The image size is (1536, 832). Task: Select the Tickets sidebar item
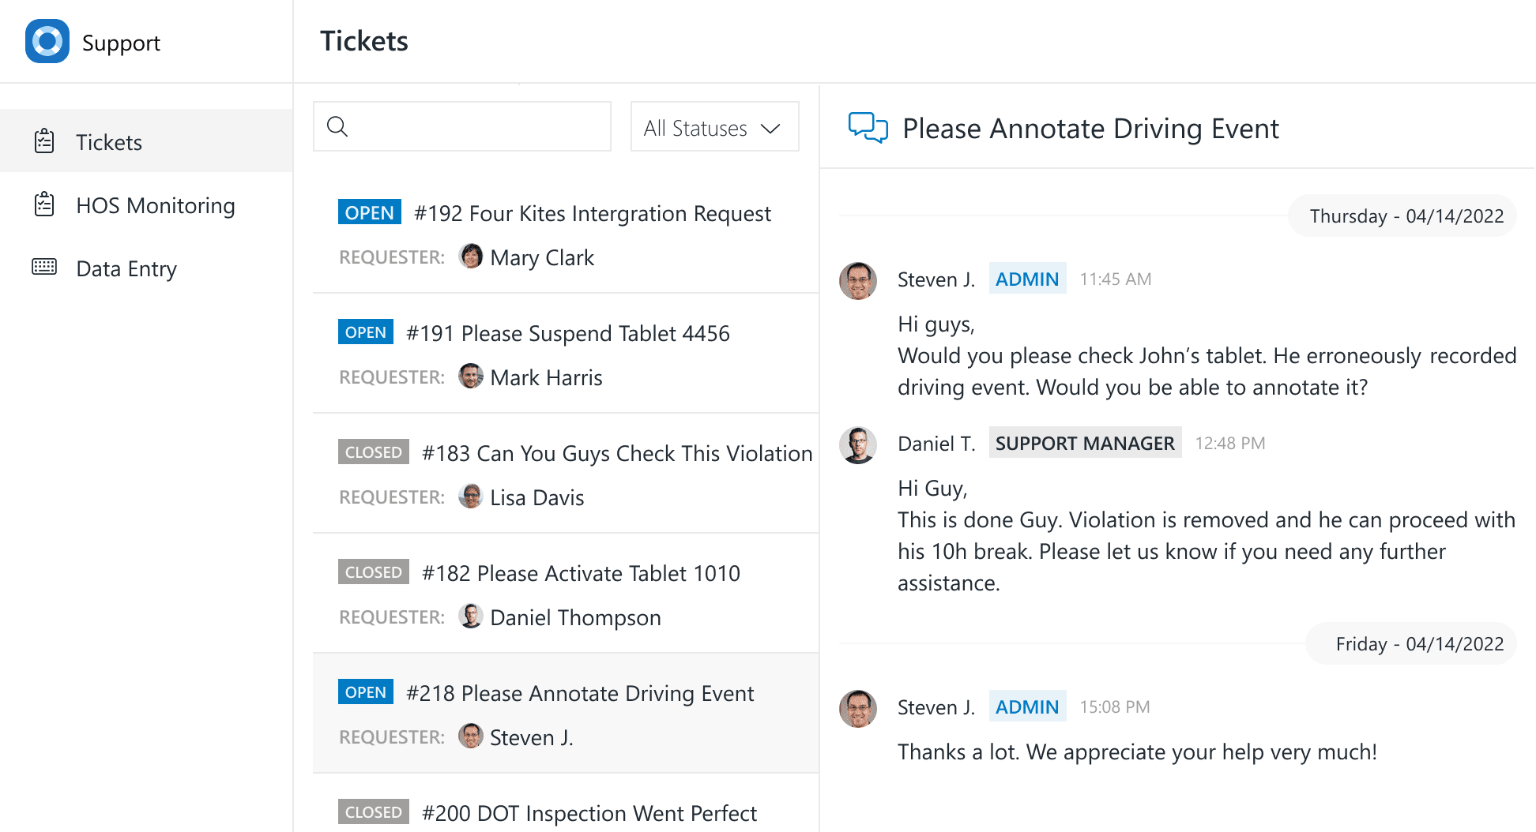click(x=147, y=141)
